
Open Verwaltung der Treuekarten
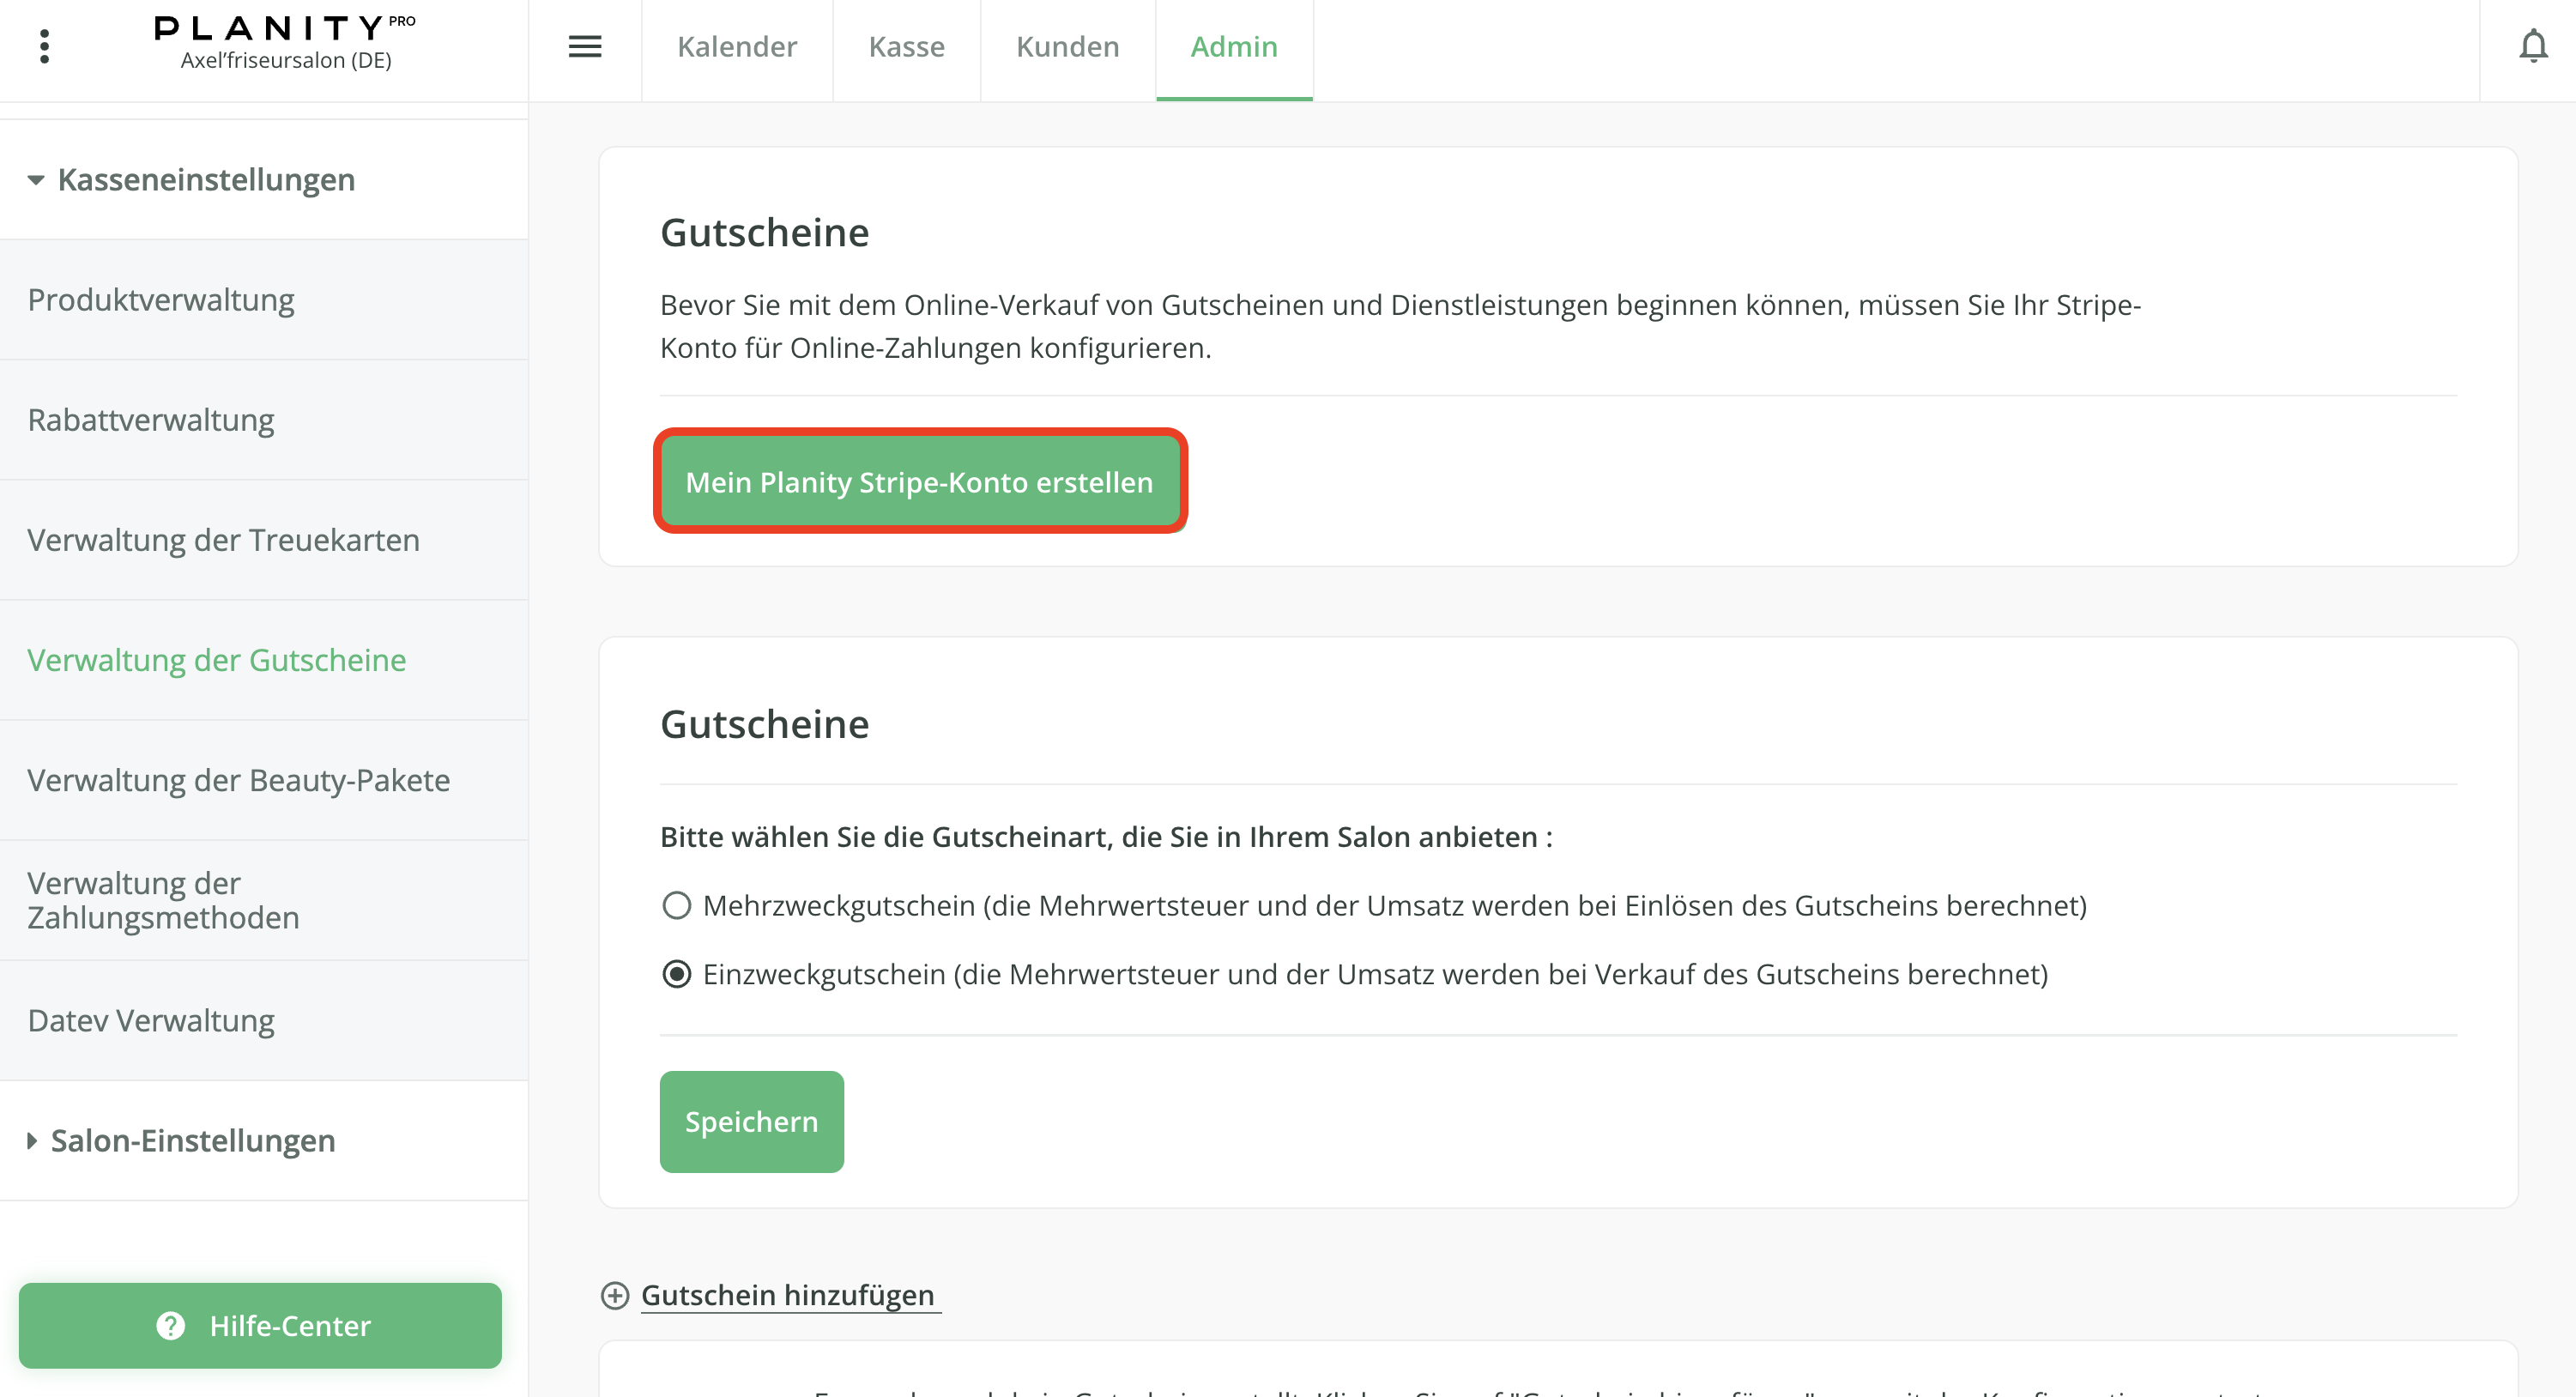(x=223, y=540)
